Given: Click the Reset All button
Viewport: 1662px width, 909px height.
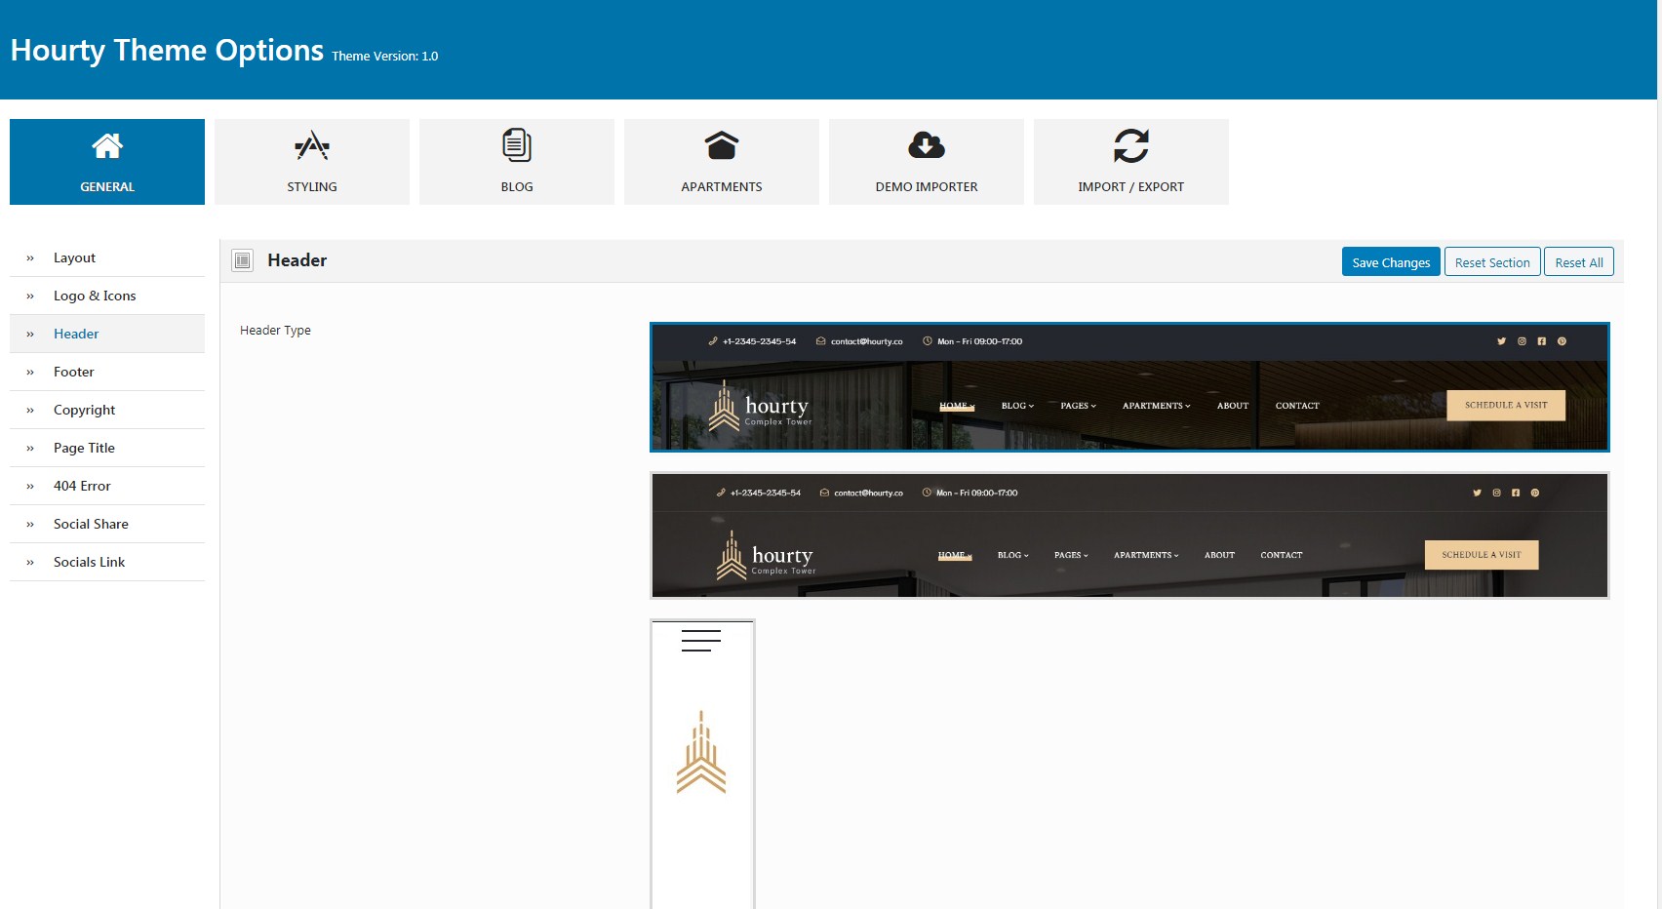Looking at the screenshot, I should click(x=1579, y=262).
